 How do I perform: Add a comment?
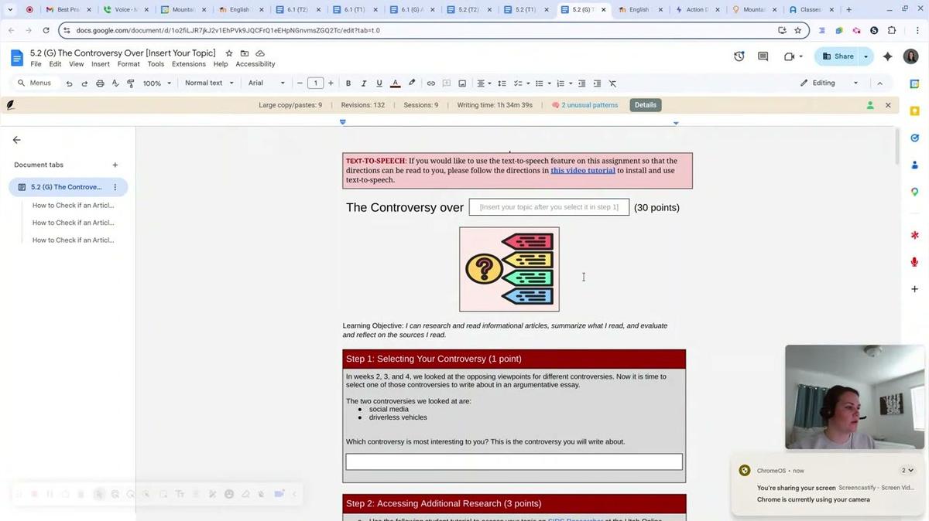tap(446, 83)
